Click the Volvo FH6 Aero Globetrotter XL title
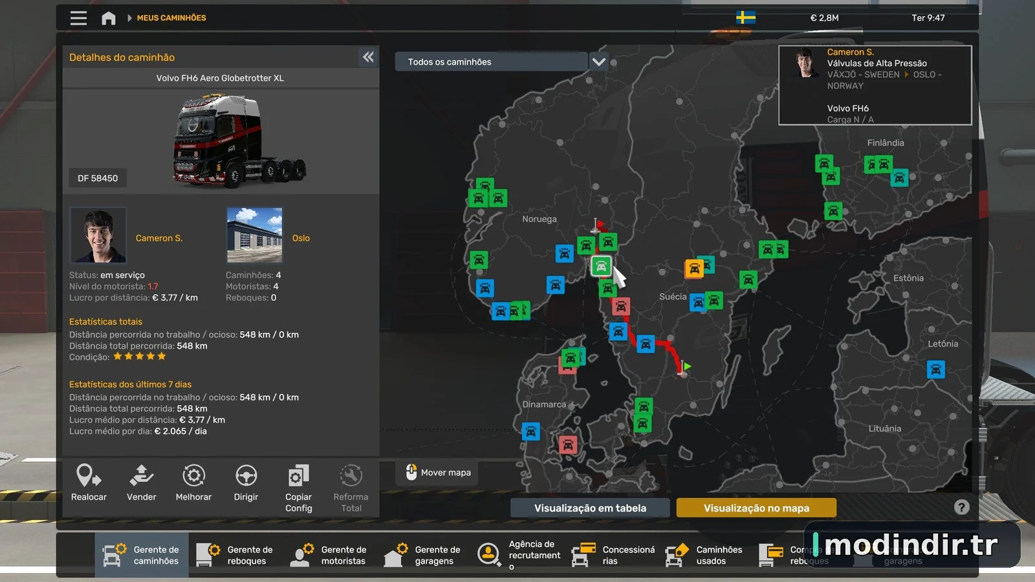Screen dimensions: 1035x582 [220, 78]
